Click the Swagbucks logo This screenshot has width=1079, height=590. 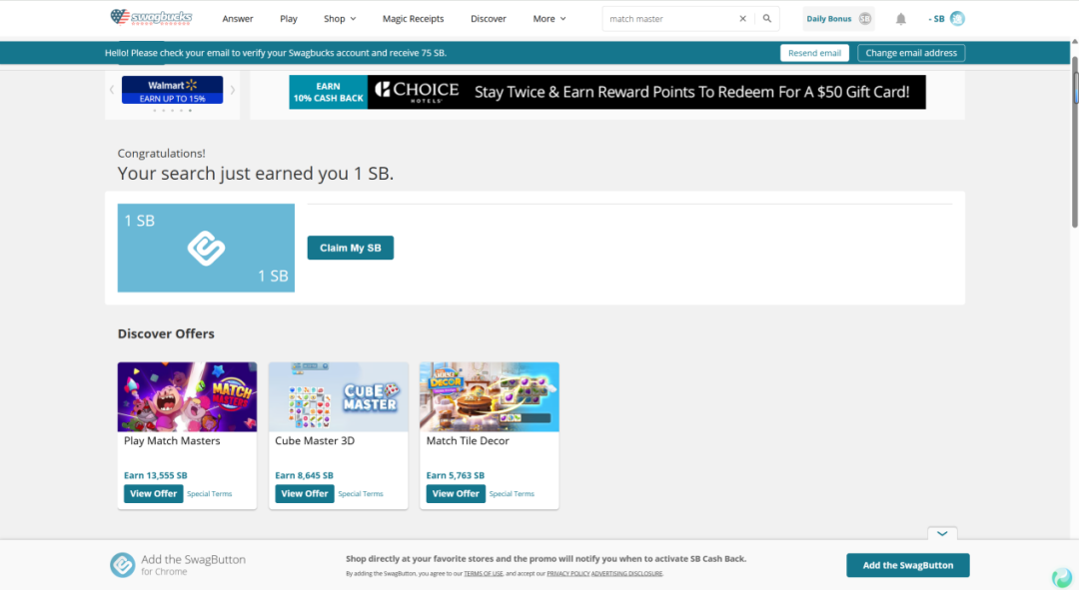click(152, 17)
